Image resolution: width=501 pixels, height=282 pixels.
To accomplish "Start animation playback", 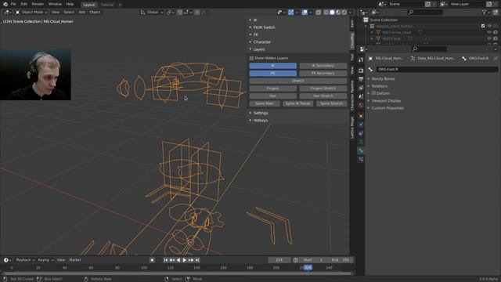I will pos(185,260).
